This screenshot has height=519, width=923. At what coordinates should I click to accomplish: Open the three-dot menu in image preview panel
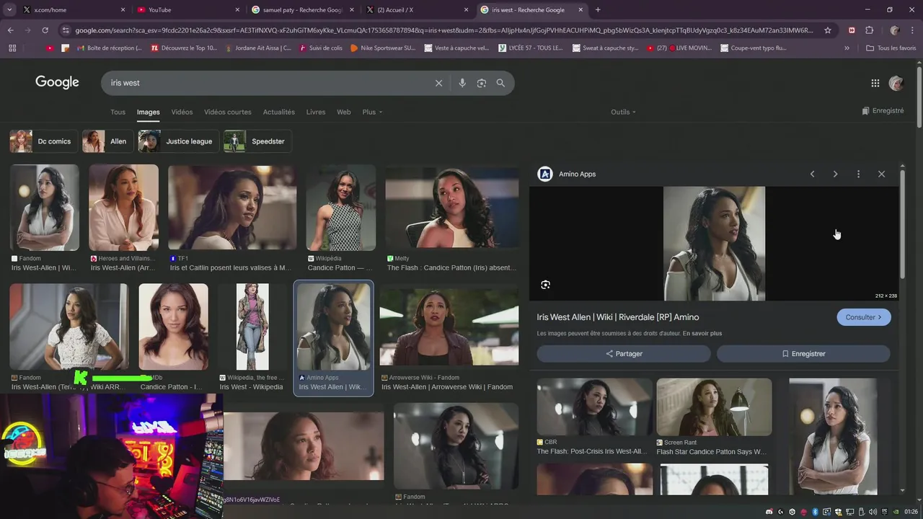pyautogui.click(x=858, y=174)
